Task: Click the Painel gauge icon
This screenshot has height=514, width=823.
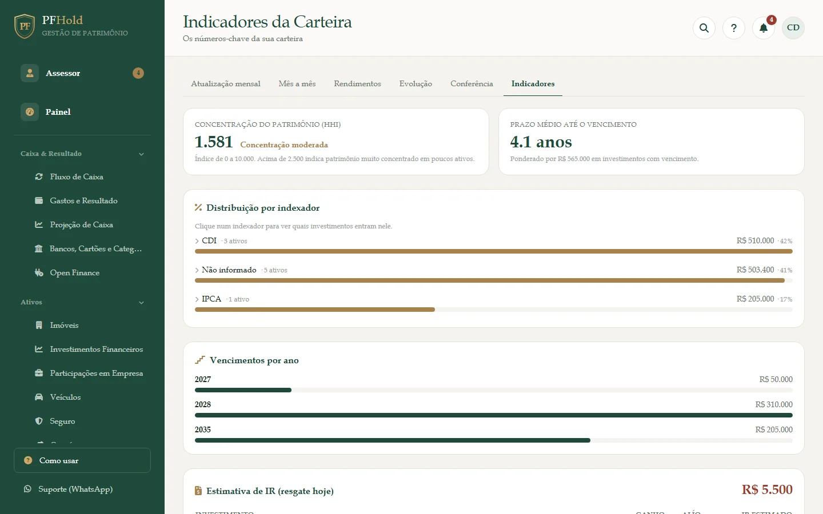Action: tap(30, 112)
